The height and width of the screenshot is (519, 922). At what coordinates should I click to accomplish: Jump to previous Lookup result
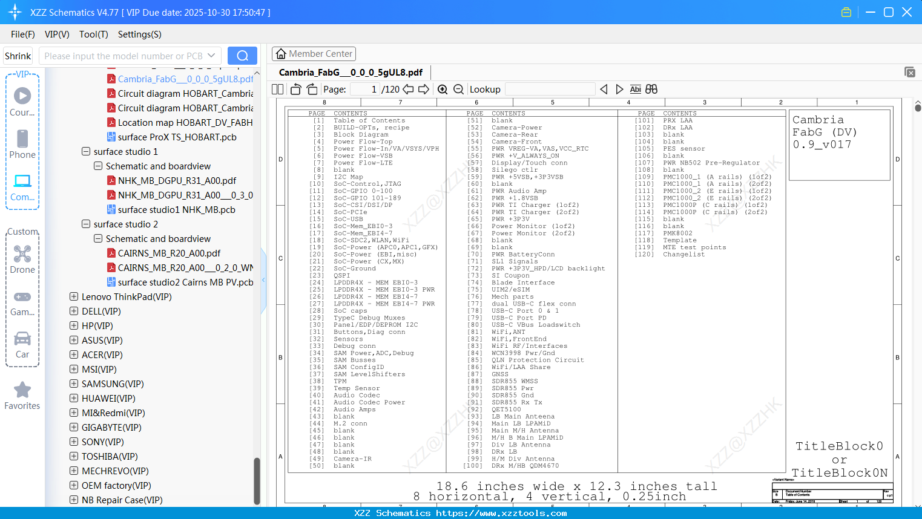[604, 89]
